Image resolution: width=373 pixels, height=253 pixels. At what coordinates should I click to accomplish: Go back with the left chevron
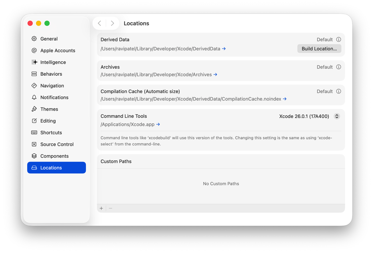(99, 23)
